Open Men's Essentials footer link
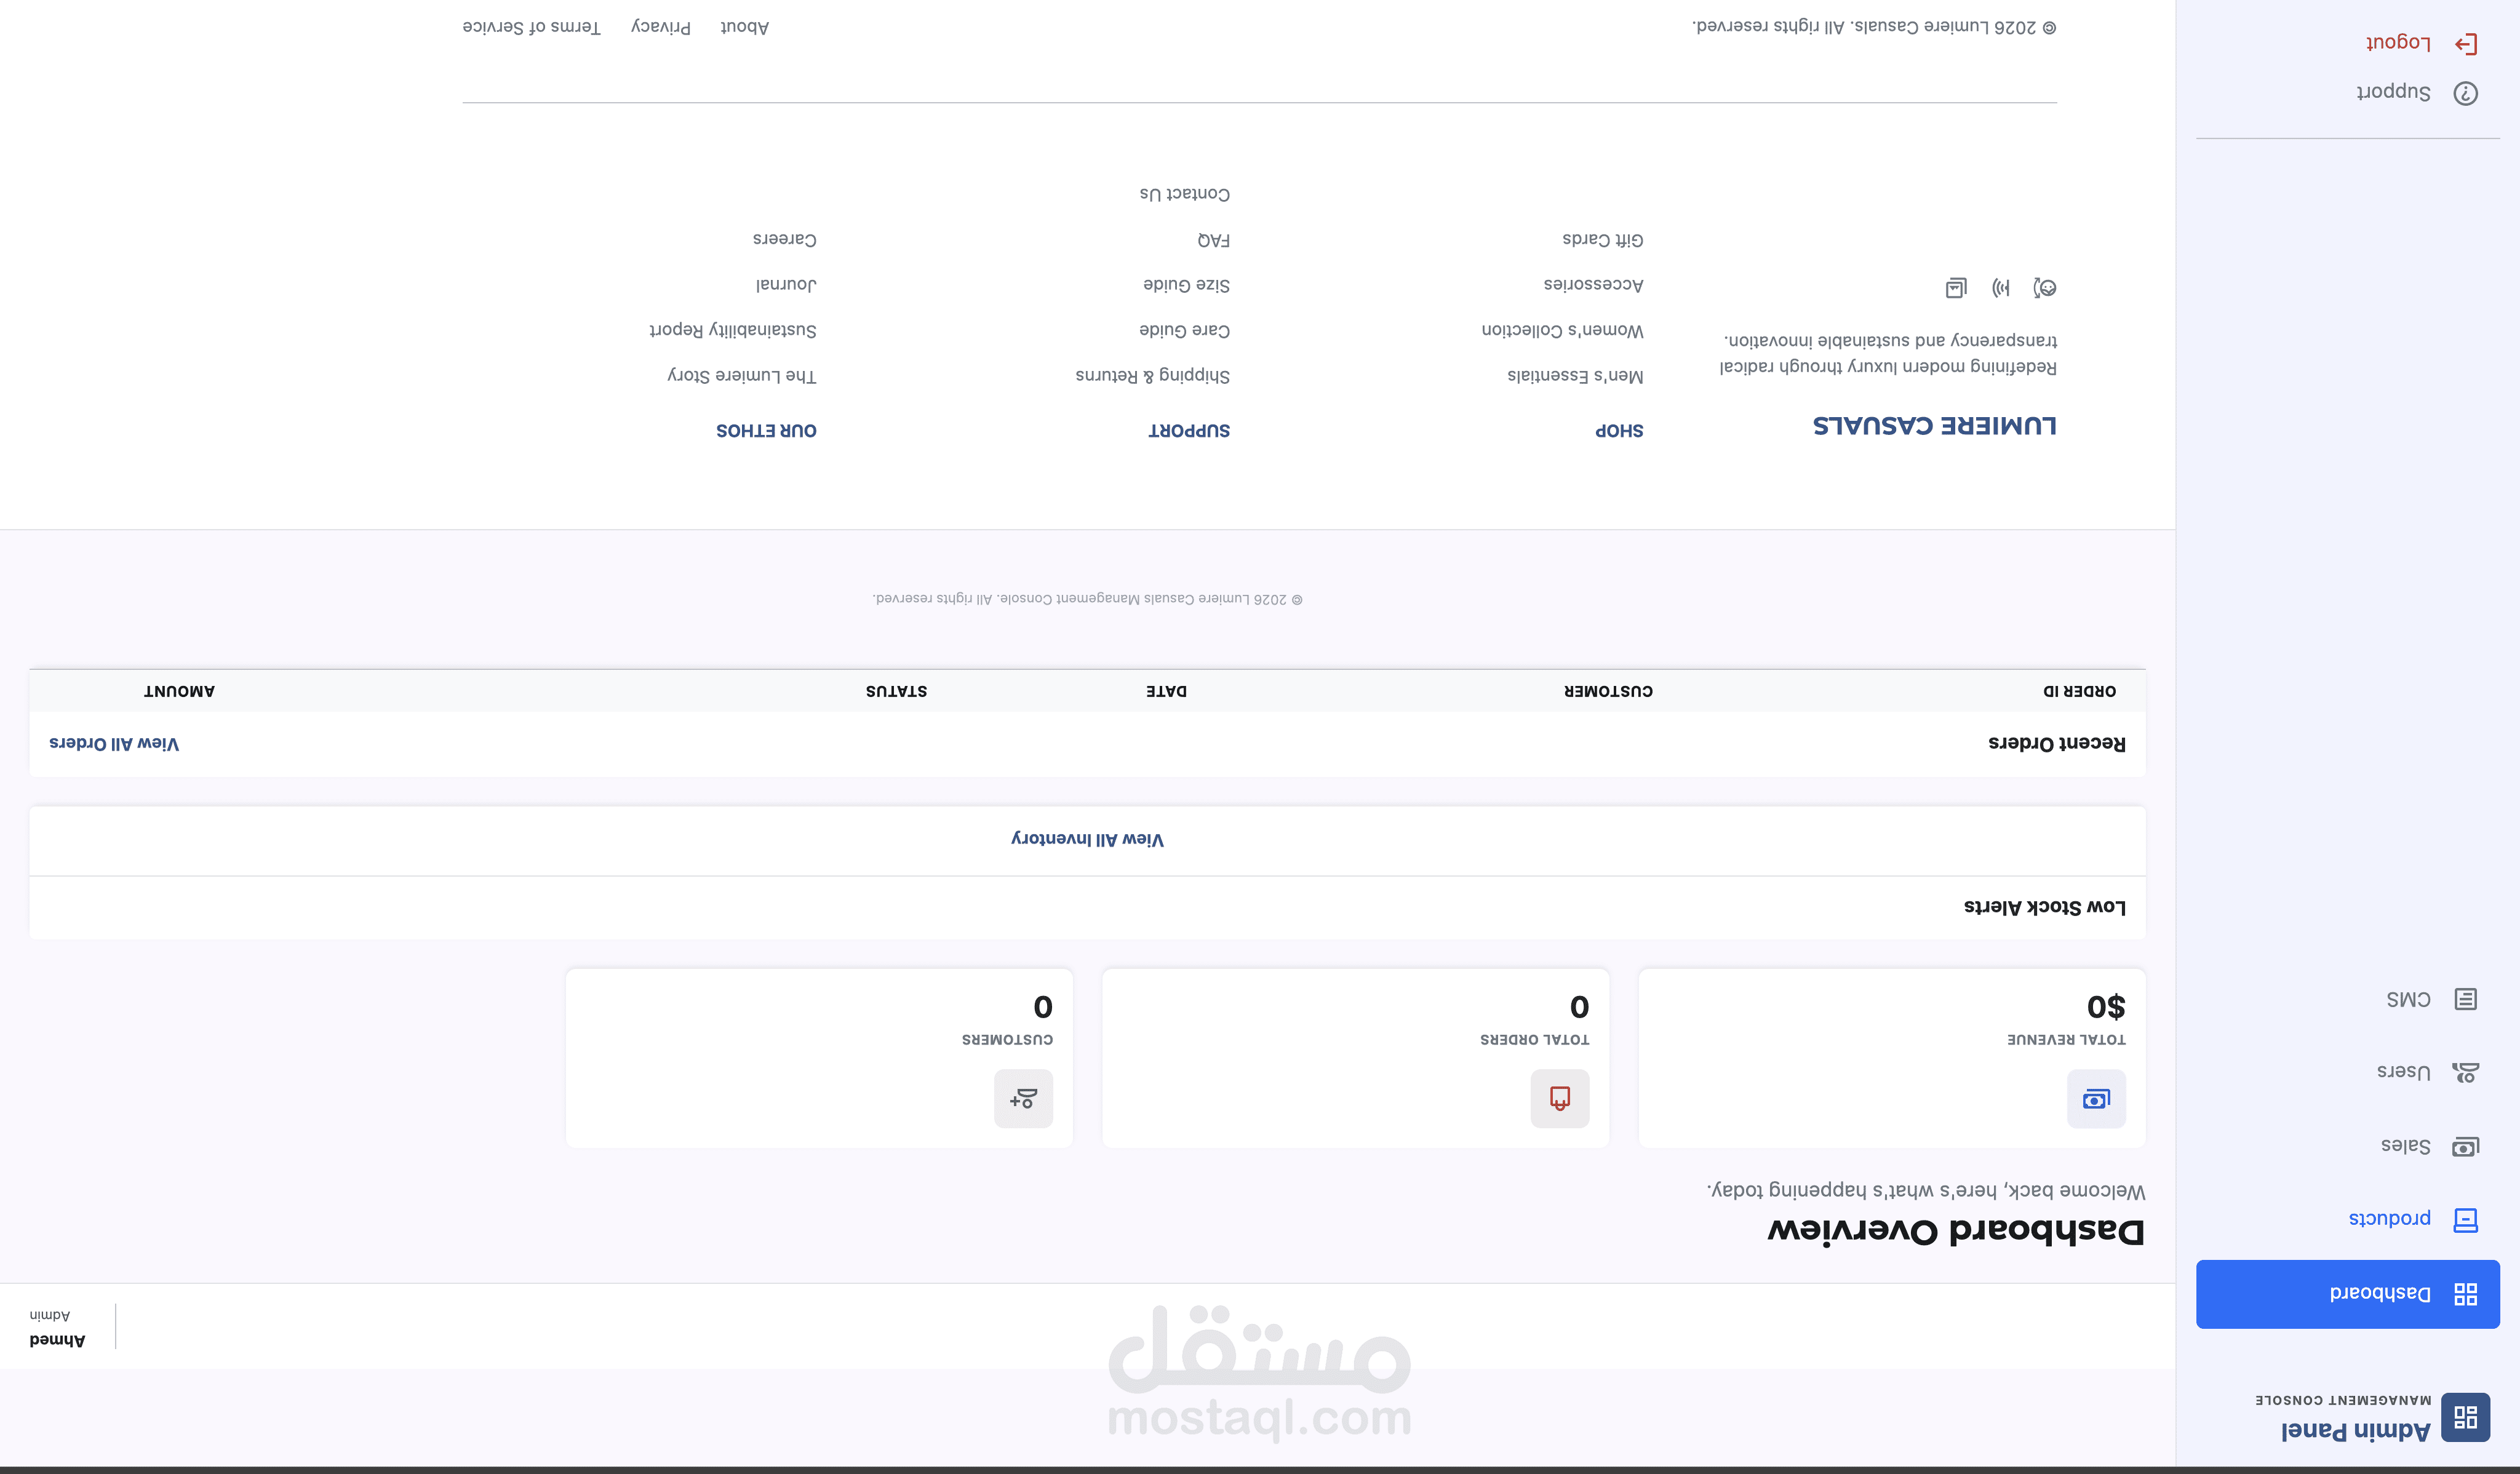The image size is (2520, 1474). 1575,376
